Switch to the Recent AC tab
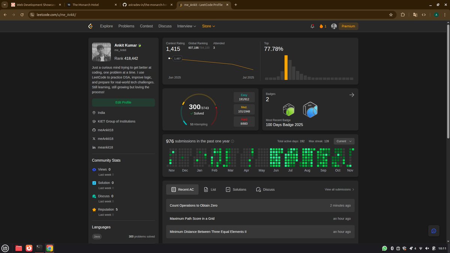Viewport: 450px width, 253px height. pos(183,190)
